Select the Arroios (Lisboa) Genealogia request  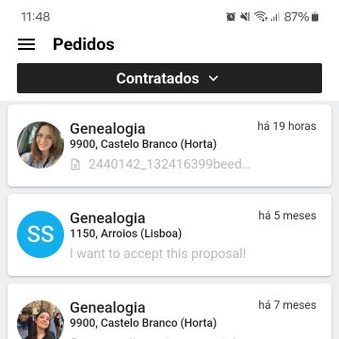click(x=169, y=235)
